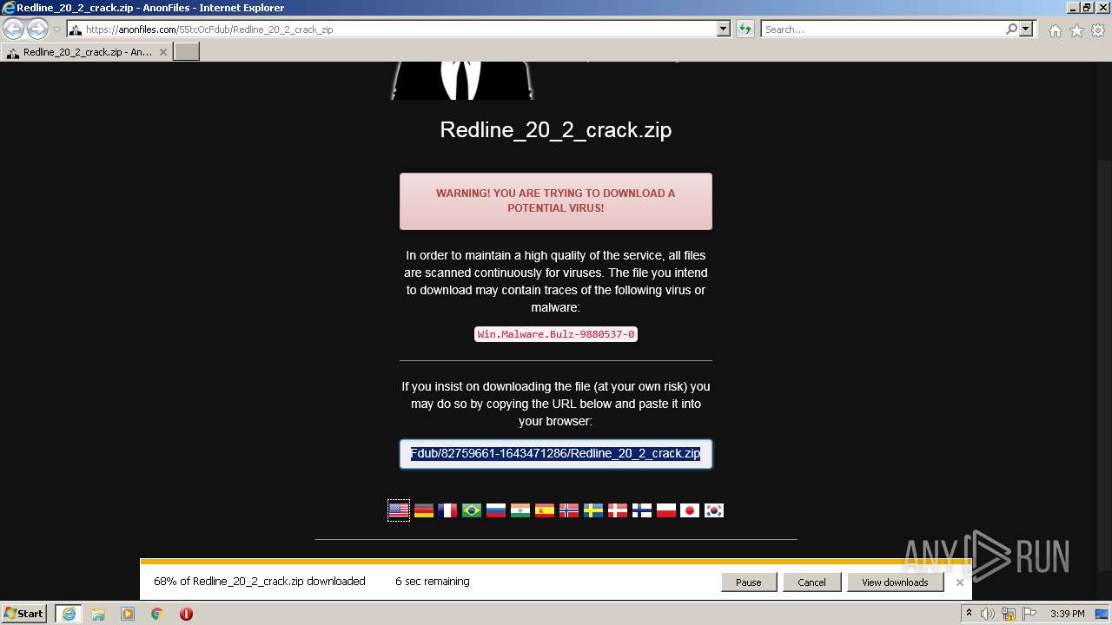
Task: Close the download notification bar
Action: pos(960,582)
